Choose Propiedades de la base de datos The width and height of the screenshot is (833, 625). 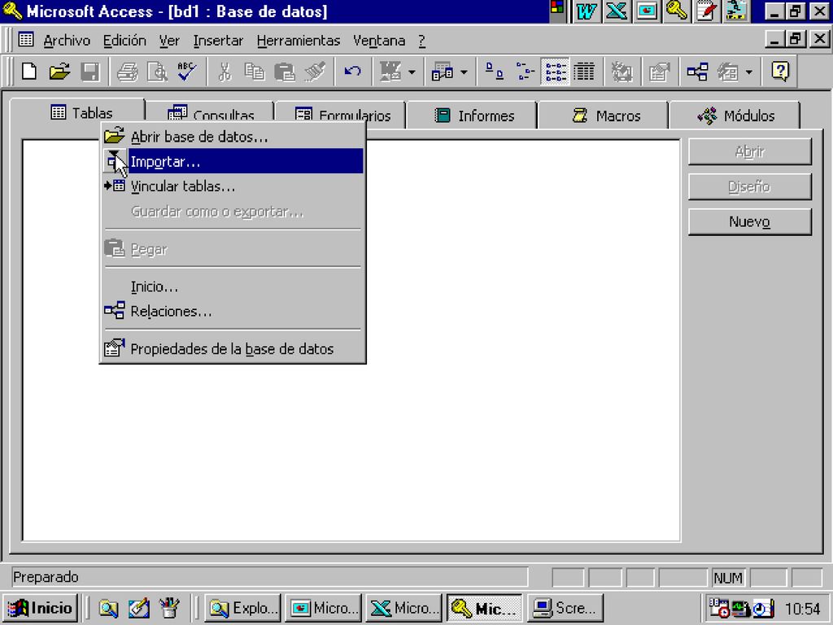233,348
